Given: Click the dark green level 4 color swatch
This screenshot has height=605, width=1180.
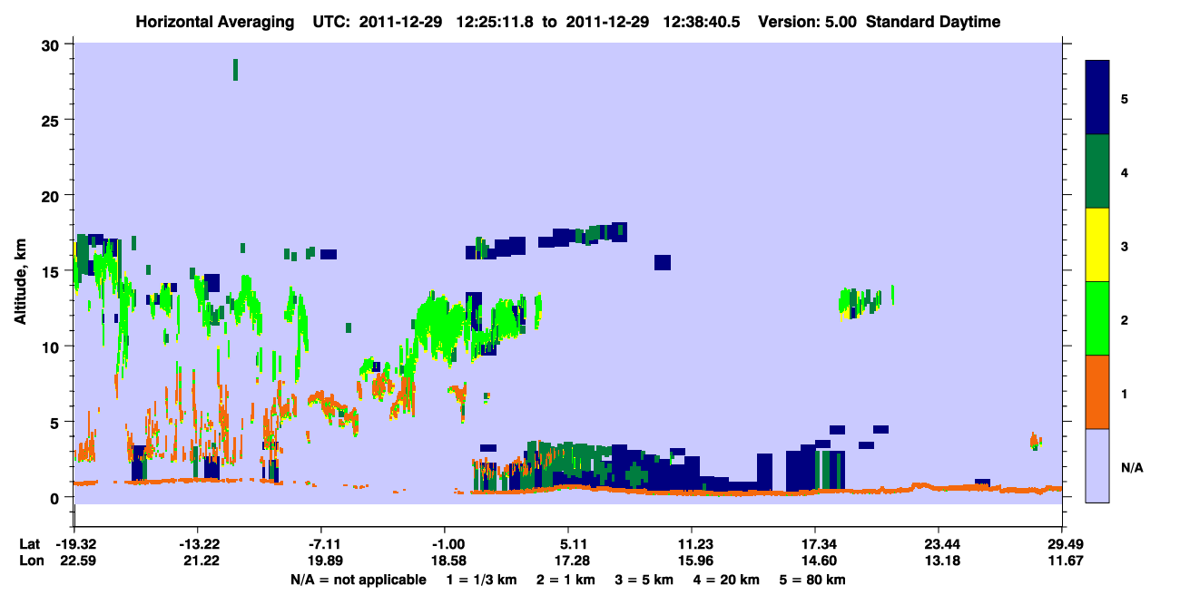Looking at the screenshot, I should (x=1098, y=171).
